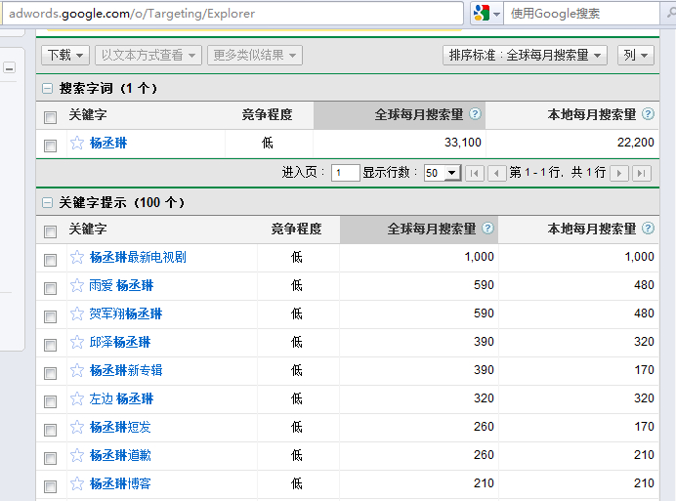Open keyword link 杨丞琳新专辑
Viewport: 676px width, 501px height.
(126, 370)
